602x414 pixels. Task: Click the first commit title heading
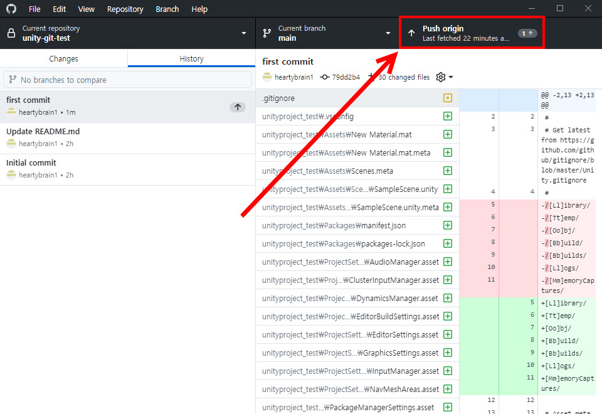coord(288,61)
